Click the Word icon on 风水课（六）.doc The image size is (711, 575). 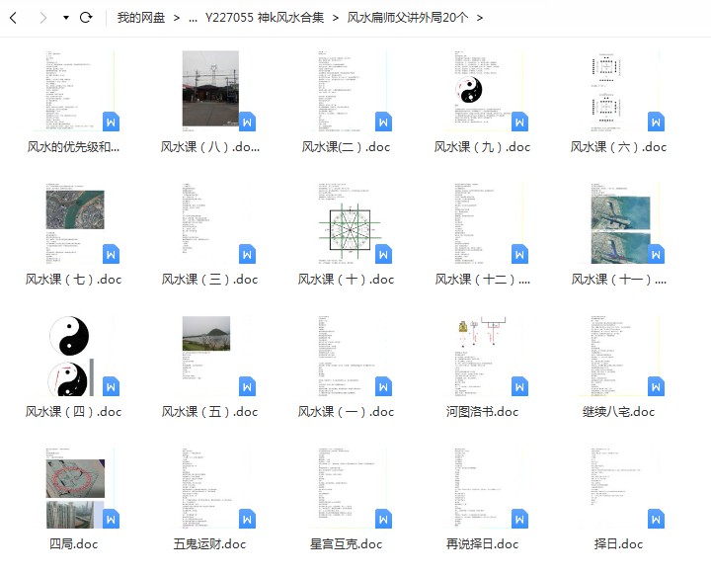(656, 122)
